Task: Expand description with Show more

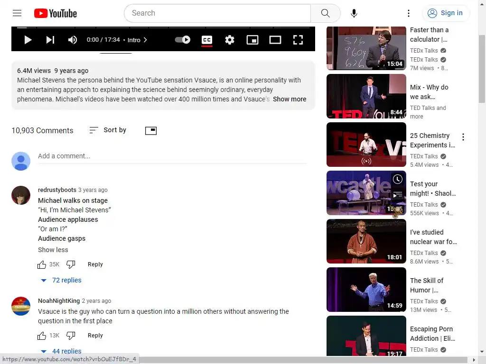Action: (x=290, y=99)
